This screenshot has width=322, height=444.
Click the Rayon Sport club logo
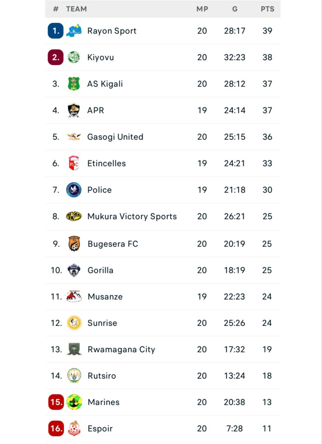(x=74, y=31)
